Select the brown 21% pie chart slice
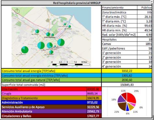The width and height of the screenshot is (154, 120). [x=122, y=106]
